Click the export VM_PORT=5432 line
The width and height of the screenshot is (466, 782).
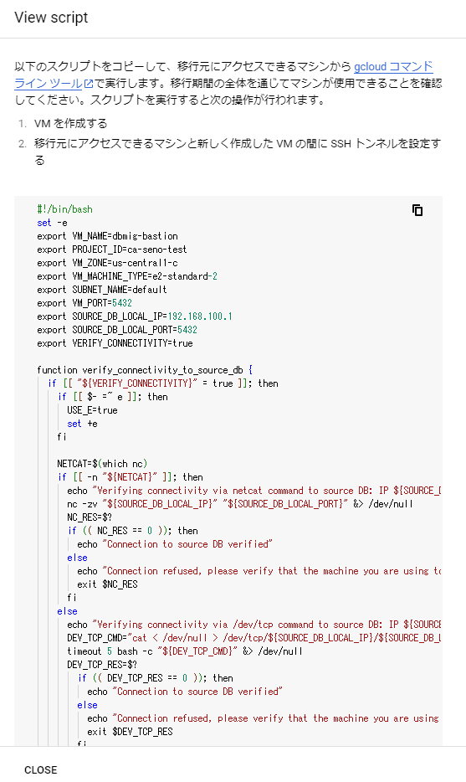point(84,303)
